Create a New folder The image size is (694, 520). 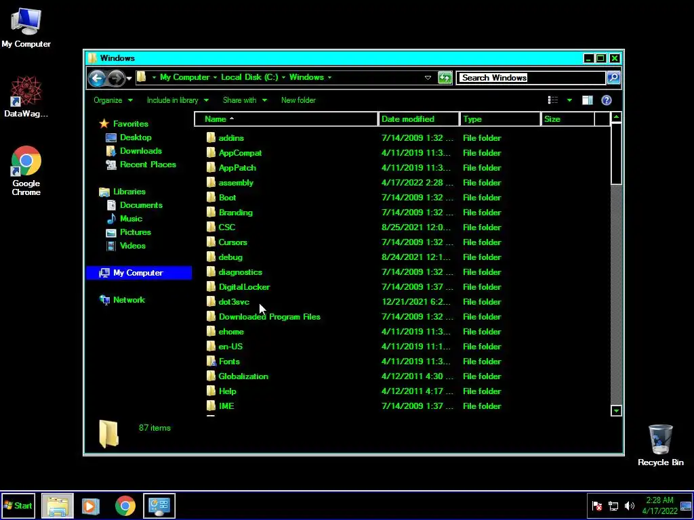coord(298,100)
